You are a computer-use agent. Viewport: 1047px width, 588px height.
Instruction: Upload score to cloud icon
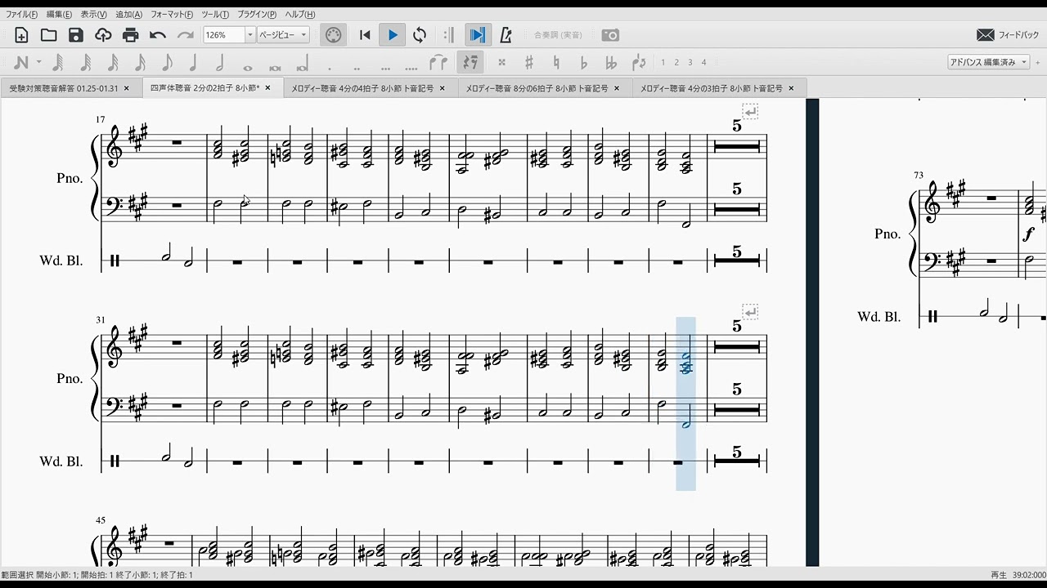103,35
